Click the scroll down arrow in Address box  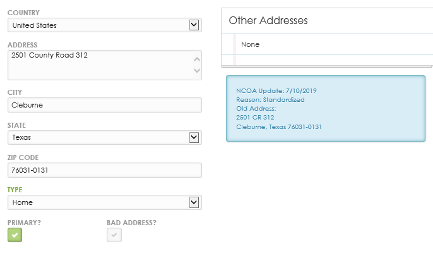196,71
